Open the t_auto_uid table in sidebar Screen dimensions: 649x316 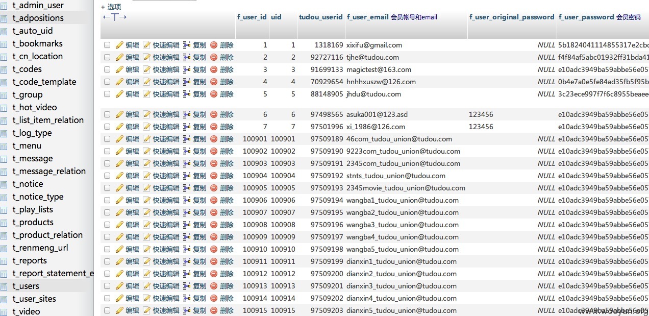click(33, 31)
